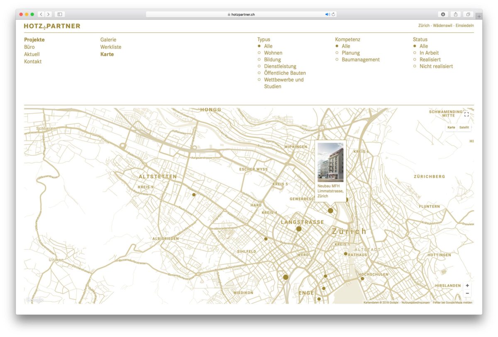The height and width of the screenshot is (337, 498).
Task: Toggle fullscreen map view icon
Action: (466, 114)
